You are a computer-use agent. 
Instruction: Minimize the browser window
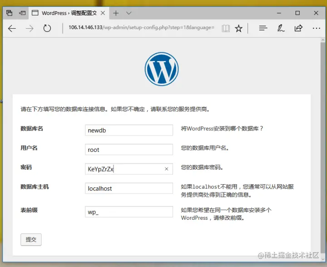click(x=279, y=13)
